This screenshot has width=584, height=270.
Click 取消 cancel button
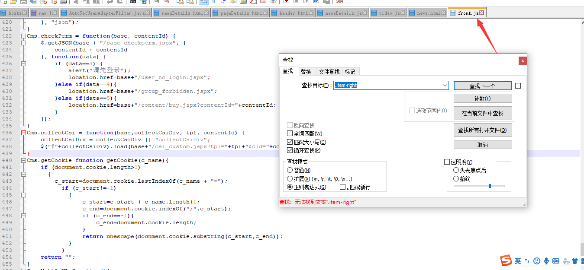483,145
